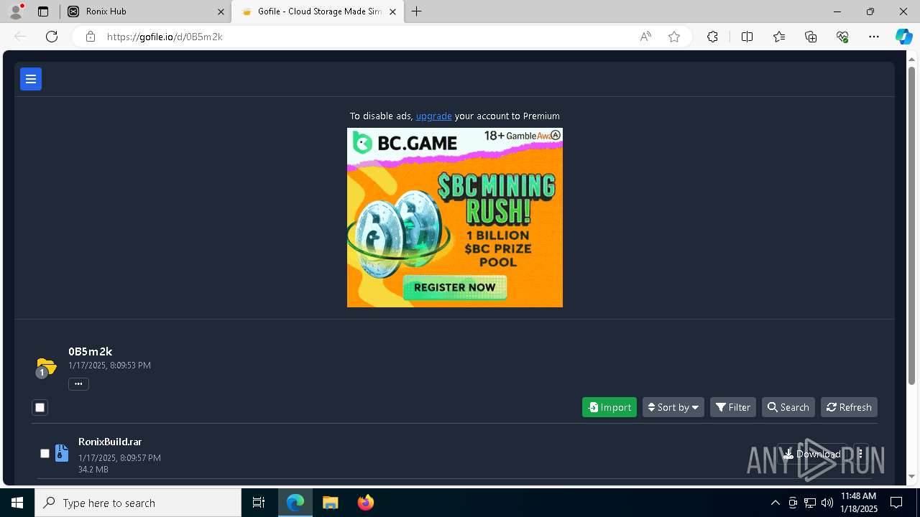The height and width of the screenshot is (517, 920).
Task: Click the network tray icon
Action: [x=810, y=503]
